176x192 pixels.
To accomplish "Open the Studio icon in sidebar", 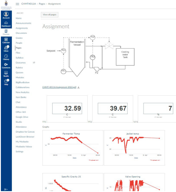I will (6, 74).
